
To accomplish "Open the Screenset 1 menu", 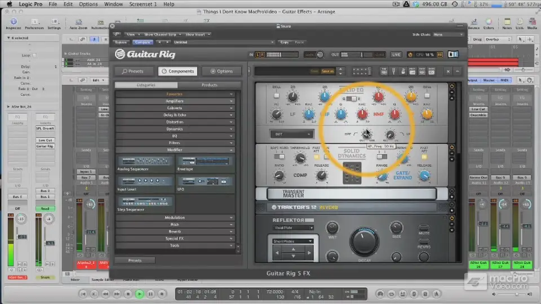I will click(x=143, y=4).
